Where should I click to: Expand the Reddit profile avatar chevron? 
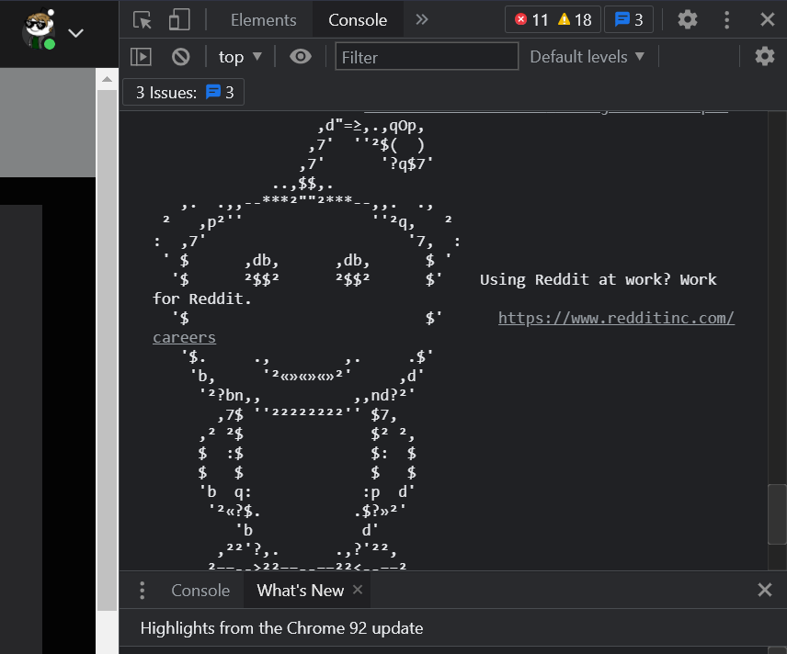tap(75, 33)
